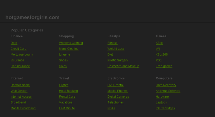Screen dimensions: 215x117
Task: Open the Free games link
Action: (x=164, y=66)
